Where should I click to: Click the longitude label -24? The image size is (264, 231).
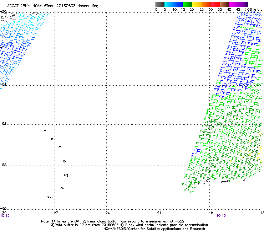[x=106, y=213]
